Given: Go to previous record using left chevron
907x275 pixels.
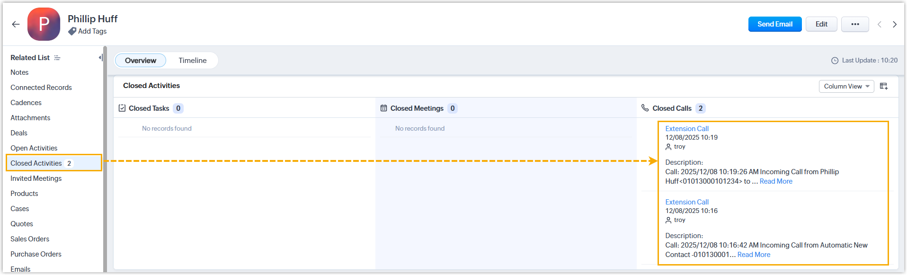Looking at the screenshot, I should pyautogui.click(x=879, y=24).
